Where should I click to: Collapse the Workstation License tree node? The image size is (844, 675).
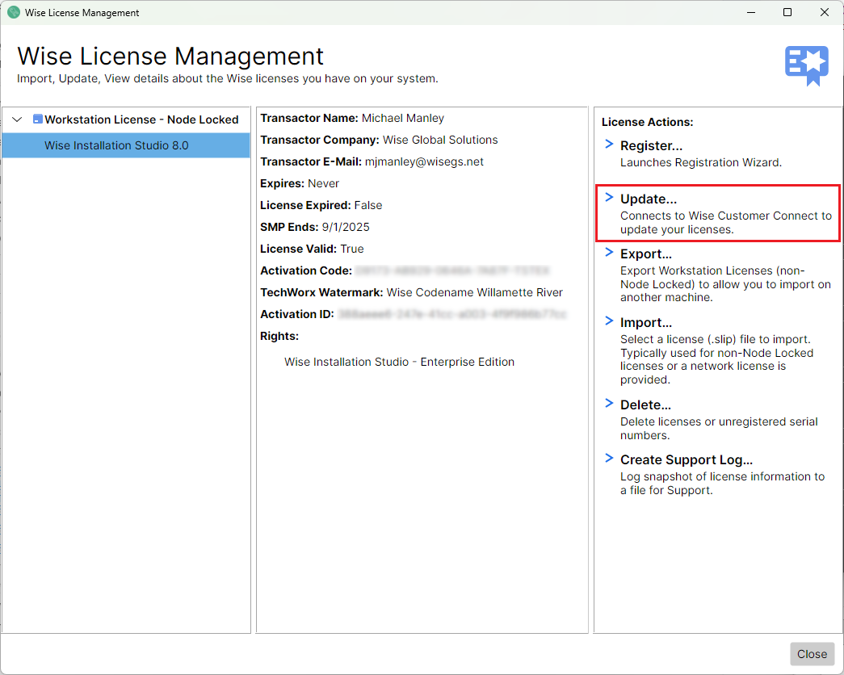(16, 119)
